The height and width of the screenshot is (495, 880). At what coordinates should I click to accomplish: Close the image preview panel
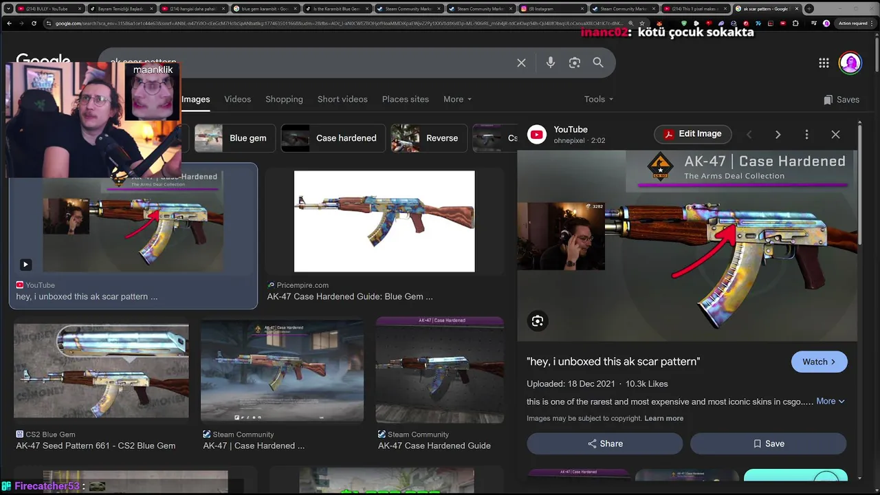tap(835, 134)
